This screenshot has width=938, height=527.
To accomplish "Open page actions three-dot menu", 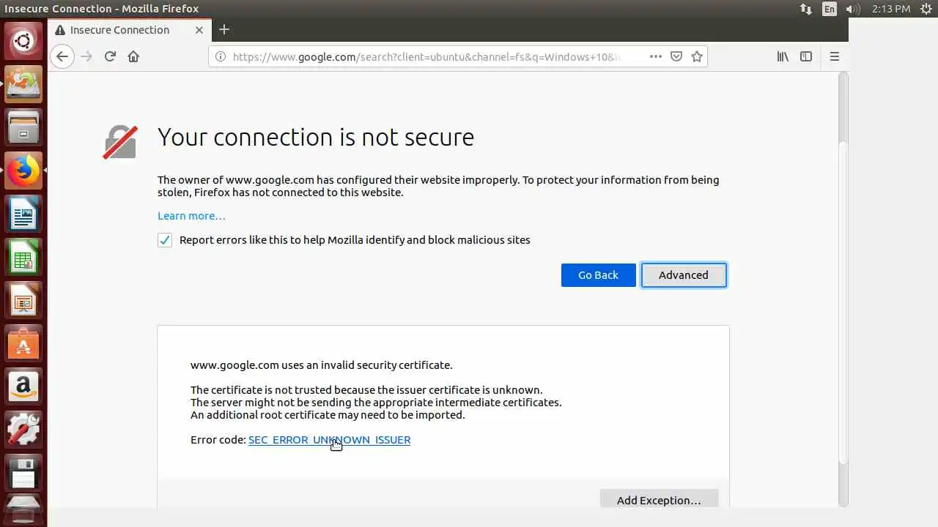I will pyautogui.click(x=655, y=56).
